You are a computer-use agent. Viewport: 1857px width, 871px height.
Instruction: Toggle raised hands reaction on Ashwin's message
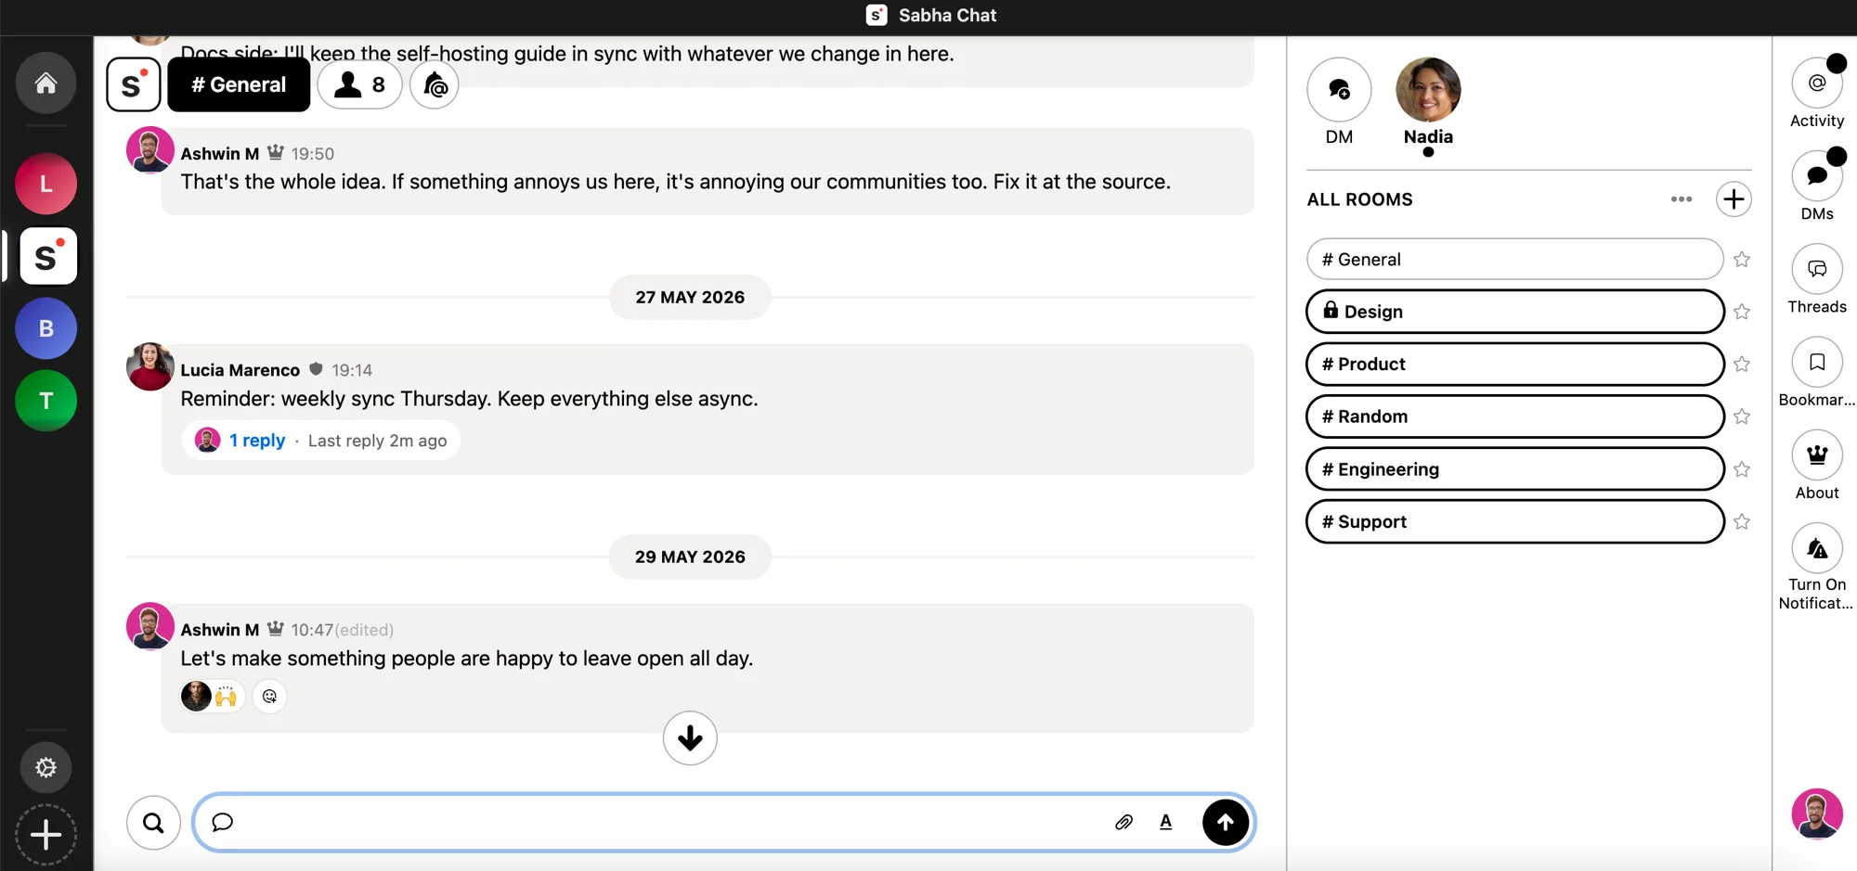pyautogui.click(x=213, y=697)
